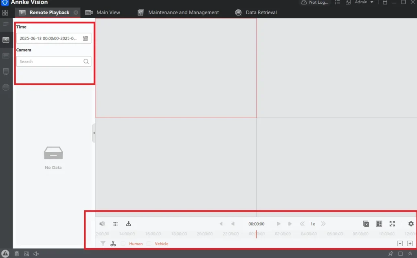Viewport: 417px width, 258px height.
Task: Click the 00:00:00 playback time display
Action: click(x=257, y=224)
